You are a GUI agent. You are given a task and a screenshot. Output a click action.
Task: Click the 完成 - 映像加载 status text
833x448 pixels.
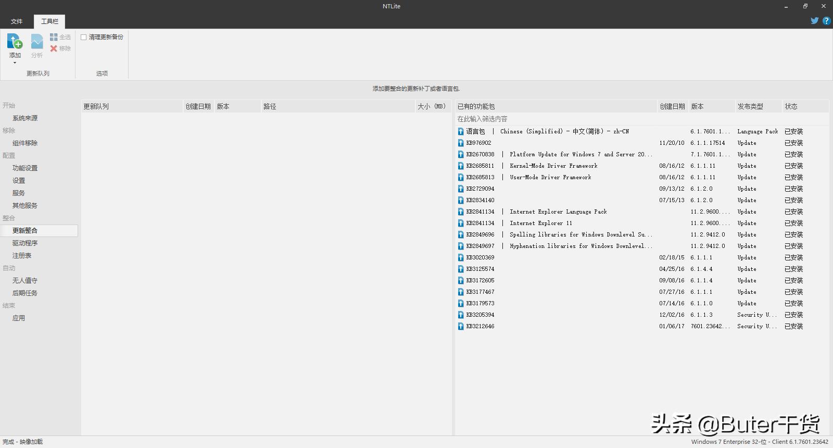point(23,442)
